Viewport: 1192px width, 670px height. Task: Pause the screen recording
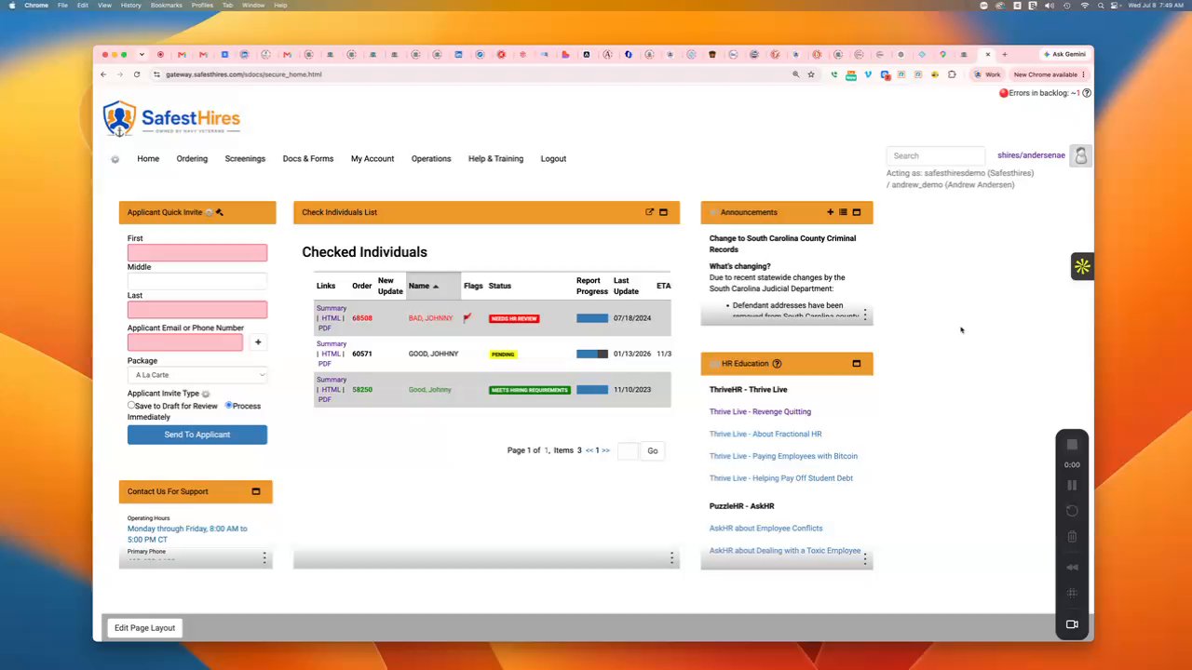click(1072, 485)
